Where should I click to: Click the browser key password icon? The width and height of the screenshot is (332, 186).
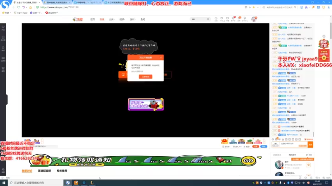coord(313,7)
